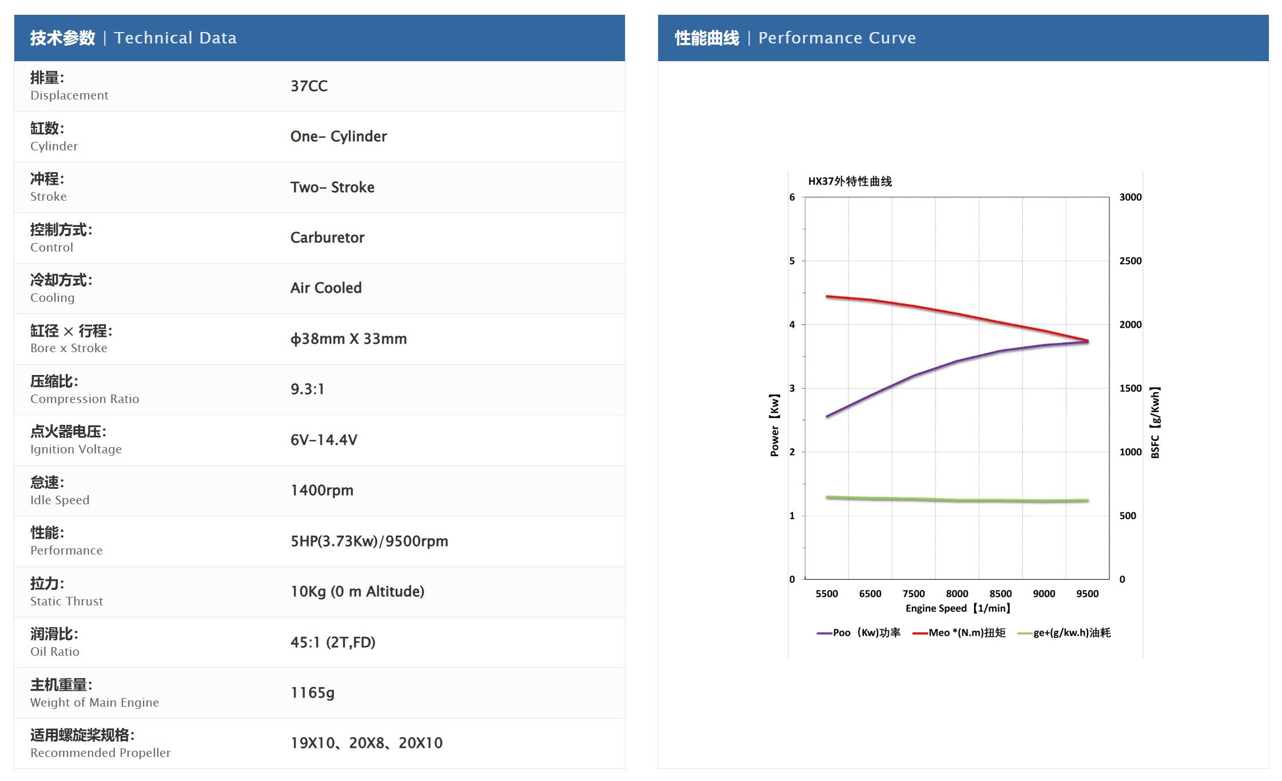Click the Recommended Propeller sizes value
Screen dimensions: 1282x781
pyautogui.click(x=367, y=743)
